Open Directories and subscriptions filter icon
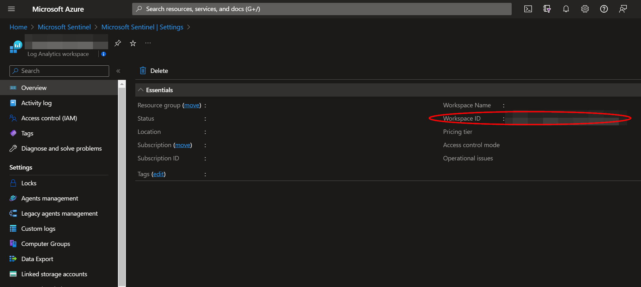The width and height of the screenshot is (641, 287). click(547, 9)
